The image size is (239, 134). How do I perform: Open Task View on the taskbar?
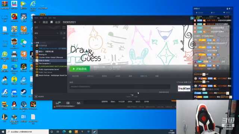[x=58, y=131]
